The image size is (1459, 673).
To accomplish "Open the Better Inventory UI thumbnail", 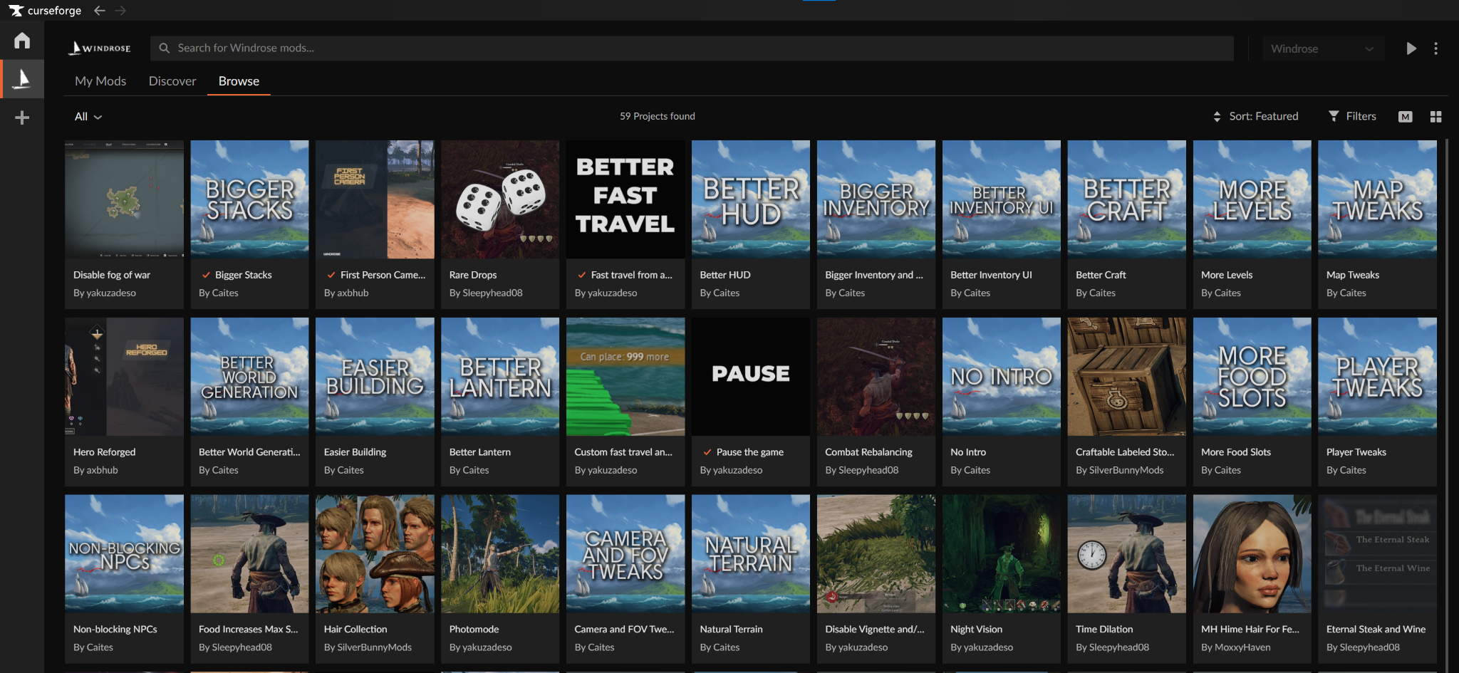I will tap(1002, 199).
